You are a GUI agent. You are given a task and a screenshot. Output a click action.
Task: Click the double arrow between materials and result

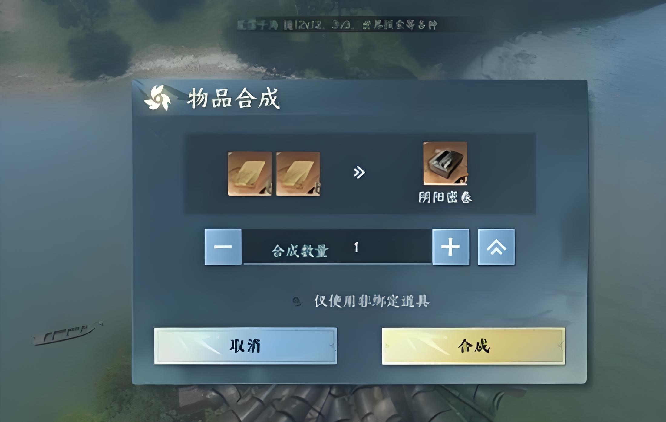pos(359,172)
